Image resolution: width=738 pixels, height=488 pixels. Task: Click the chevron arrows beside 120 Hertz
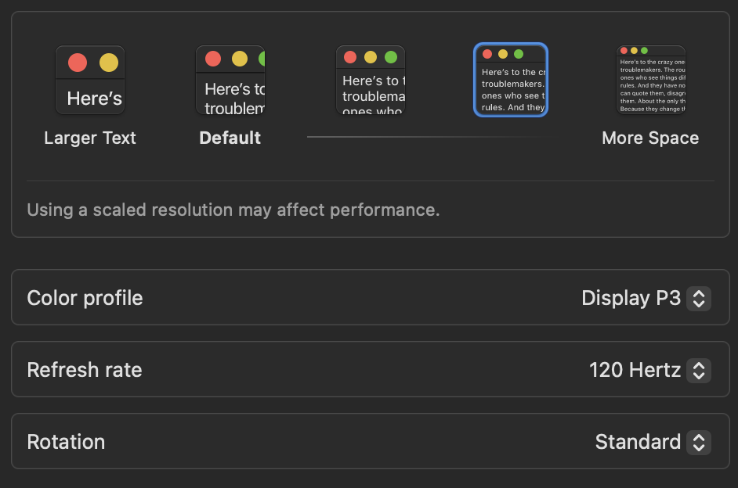pyautogui.click(x=699, y=370)
